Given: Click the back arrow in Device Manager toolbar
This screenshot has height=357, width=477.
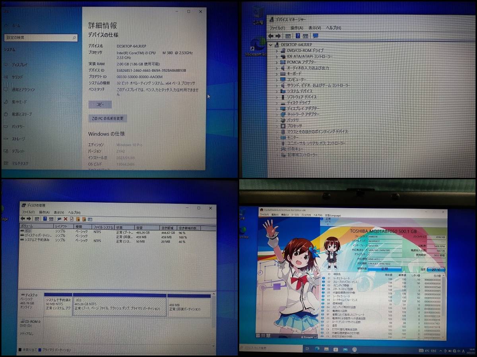Looking at the screenshot, I should 271,36.
